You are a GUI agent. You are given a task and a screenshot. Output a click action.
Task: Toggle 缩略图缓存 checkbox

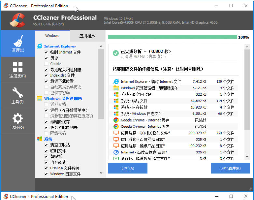tap(46, 122)
